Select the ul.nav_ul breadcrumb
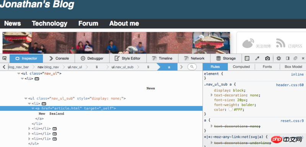The height and width of the screenshot is (147, 306). pos(75,67)
